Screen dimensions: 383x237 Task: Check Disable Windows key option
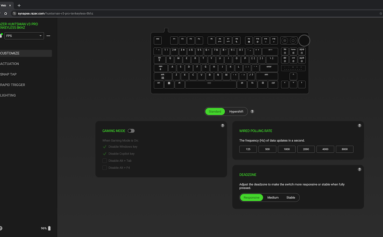[105, 147]
